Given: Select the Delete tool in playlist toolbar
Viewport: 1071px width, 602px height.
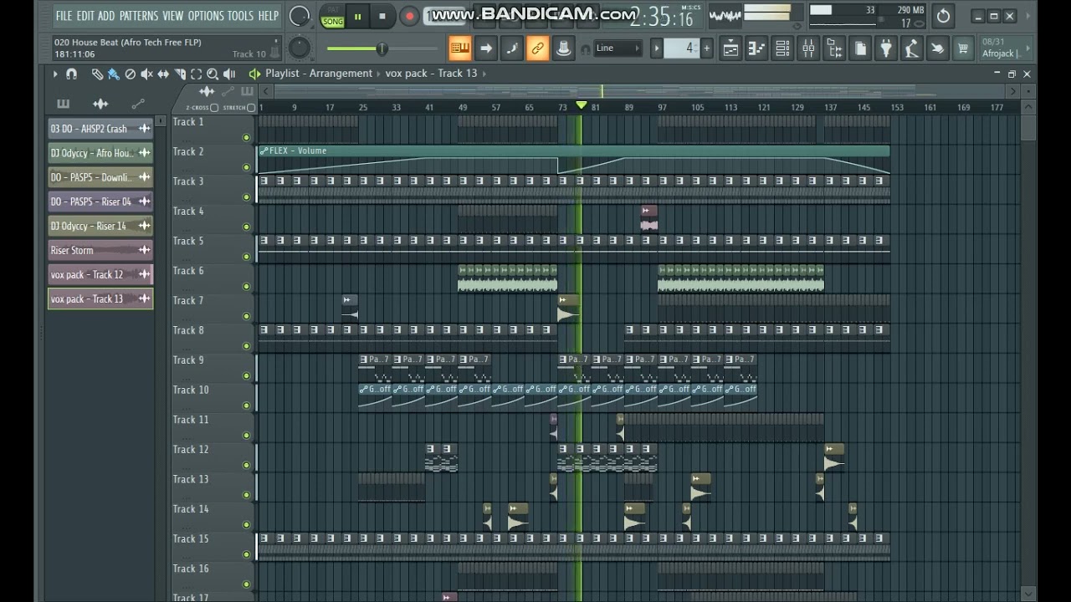Looking at the screenshot, I should (130, 74).
